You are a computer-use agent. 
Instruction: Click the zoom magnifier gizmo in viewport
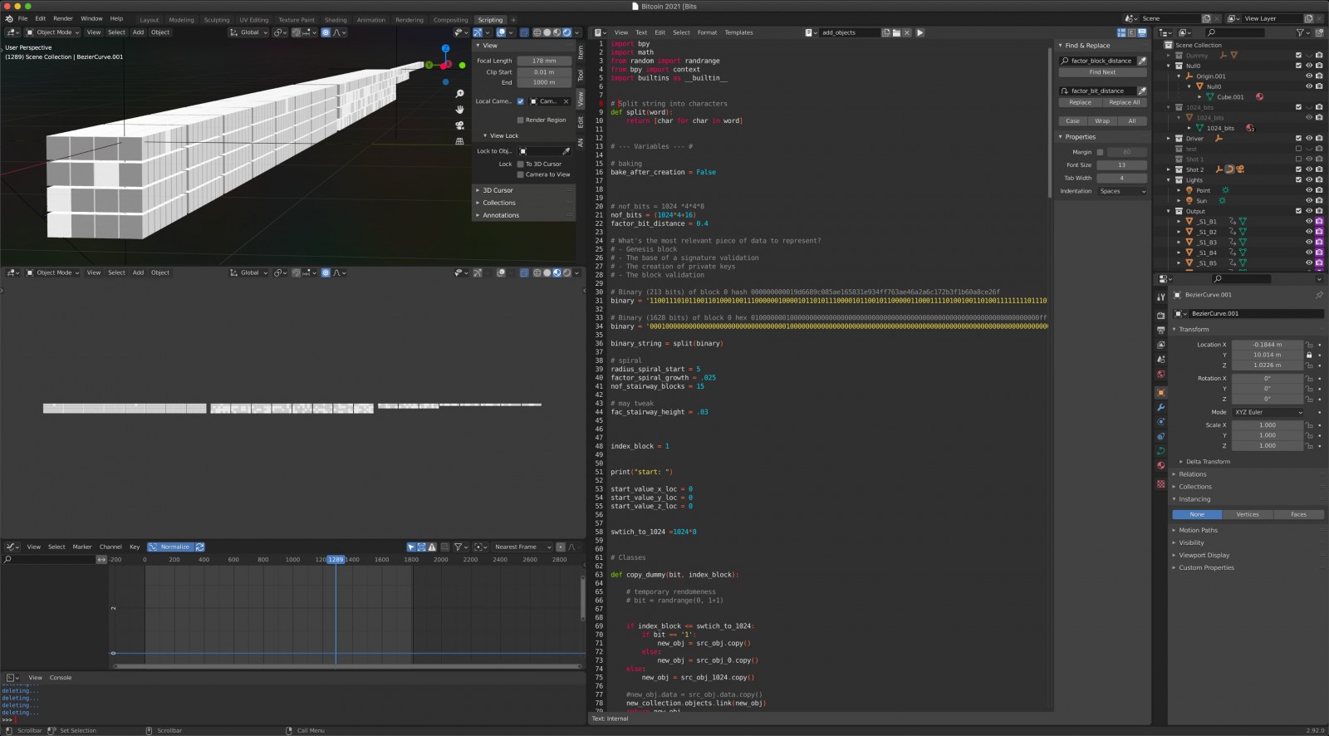point(459,94)
